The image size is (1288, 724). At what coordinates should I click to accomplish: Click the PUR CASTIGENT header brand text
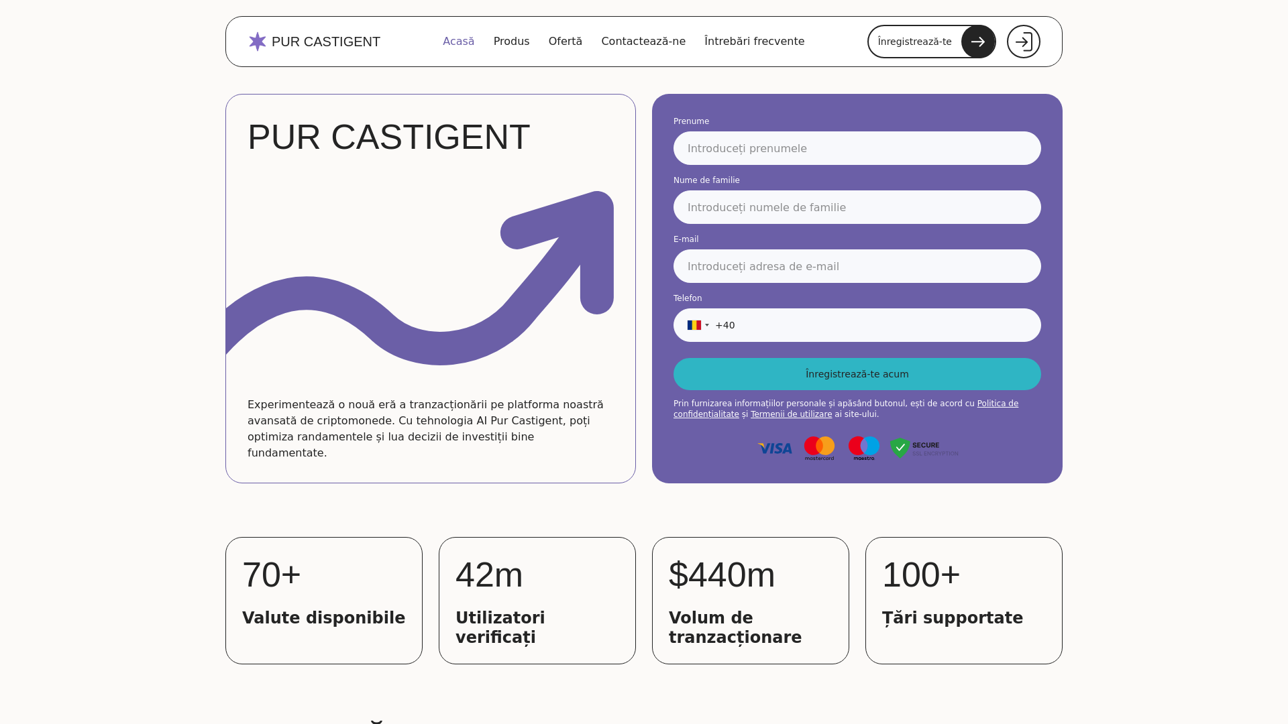tap(326, 42)
